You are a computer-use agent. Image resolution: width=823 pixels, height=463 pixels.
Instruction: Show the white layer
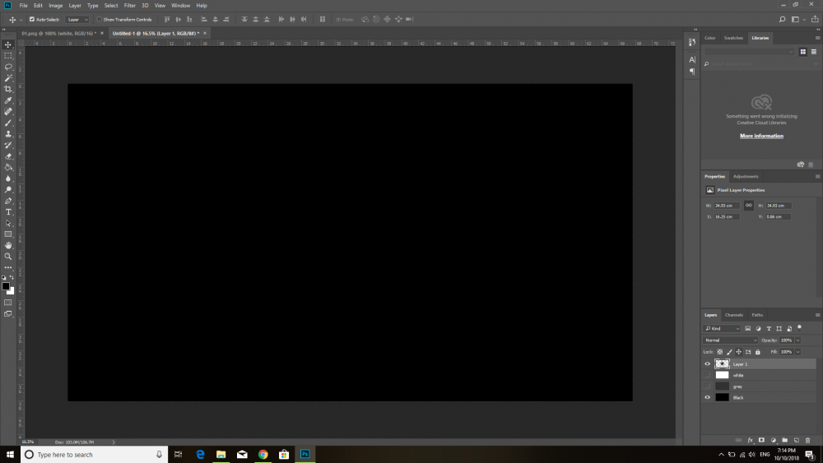(707, 375)
